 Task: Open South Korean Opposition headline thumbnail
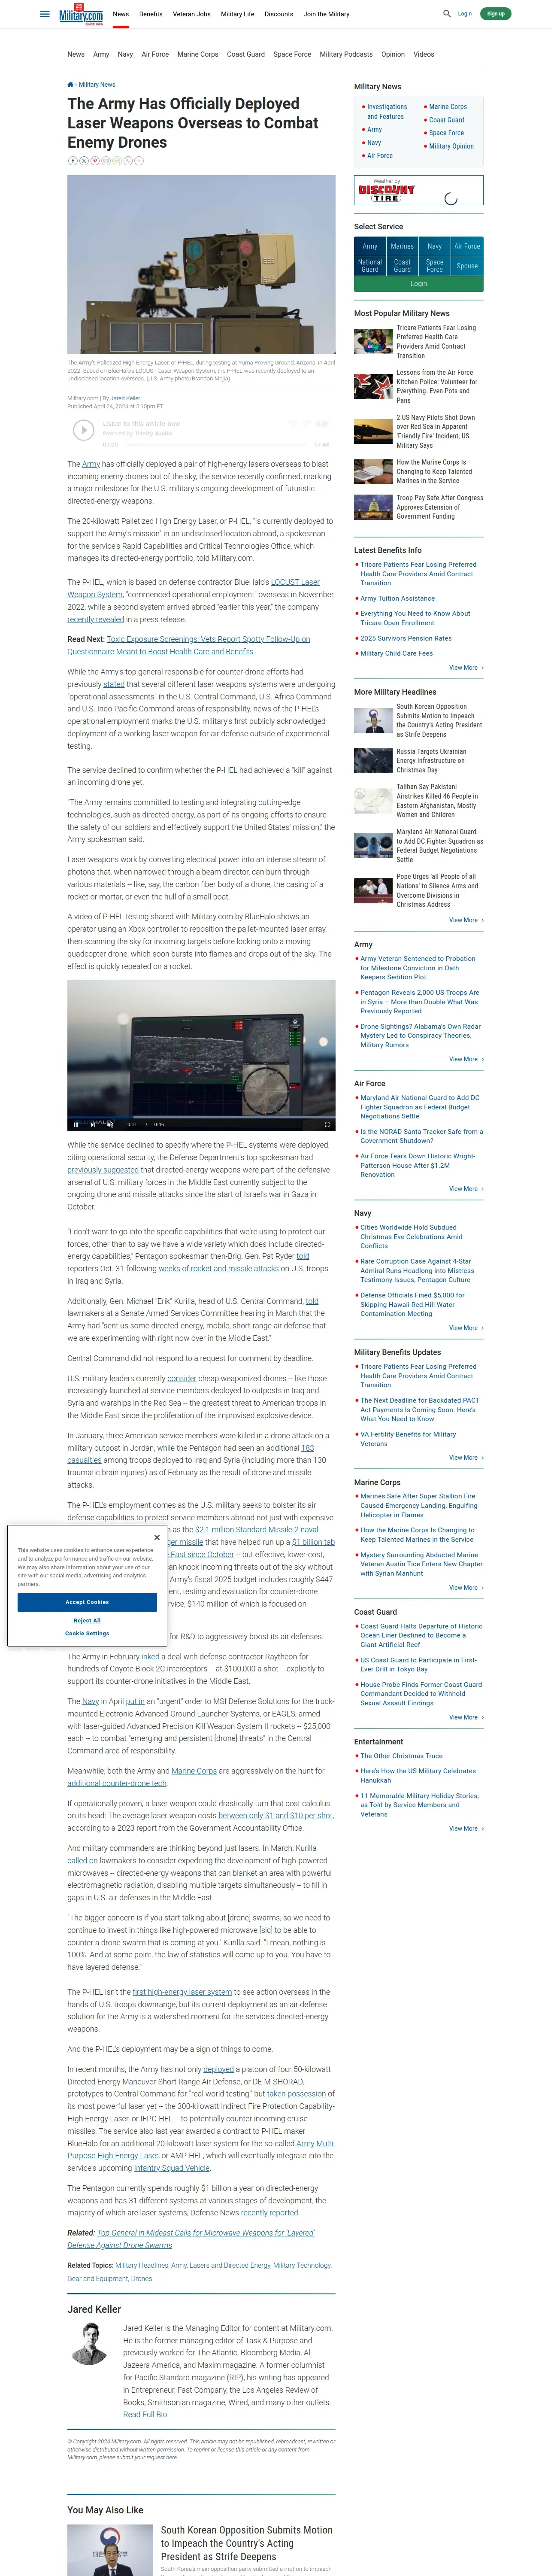tap(373, 721)
